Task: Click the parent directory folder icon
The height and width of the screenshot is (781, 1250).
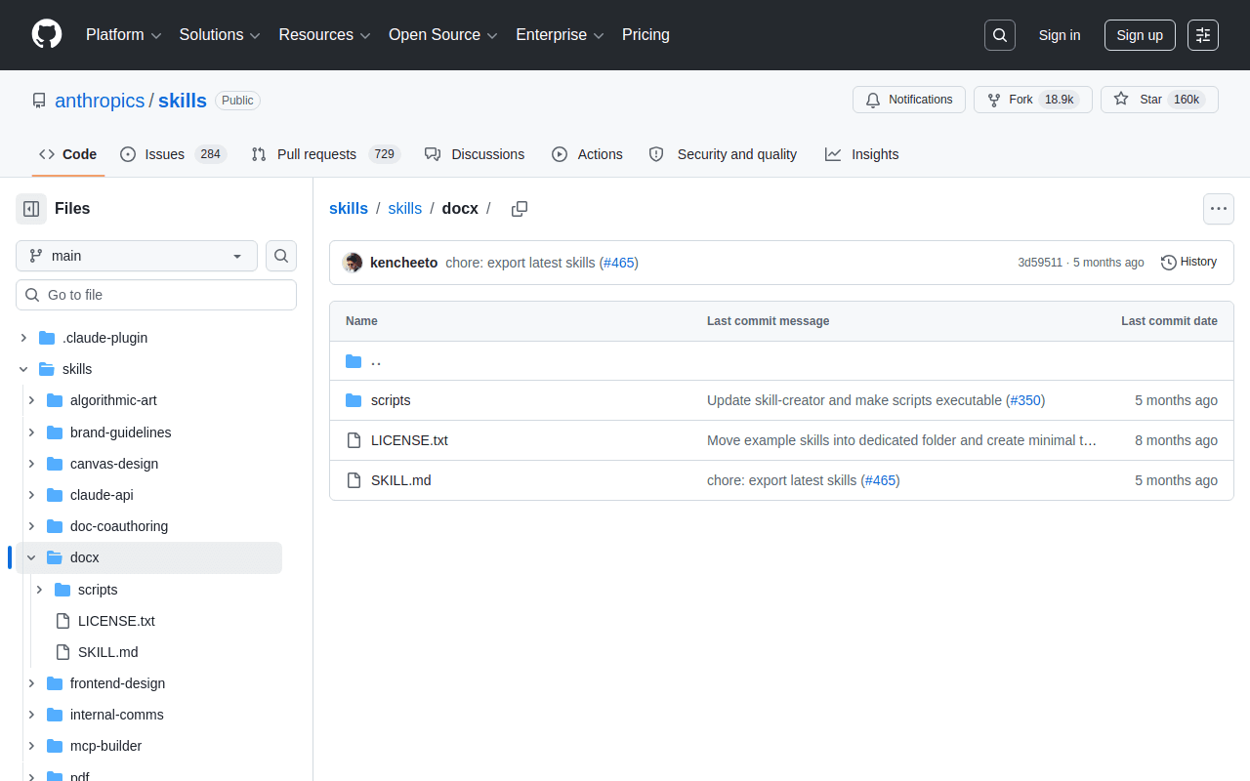Action: click(x=354, y=361)
